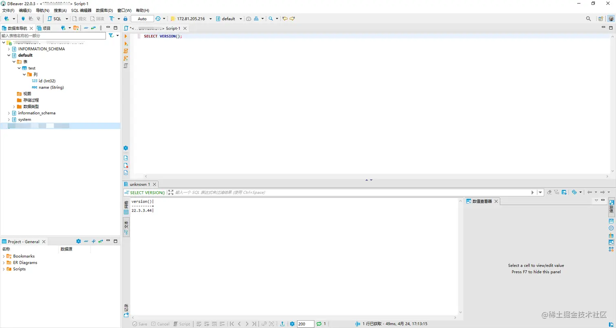Image resolution: width=616 pixels, height=328 pixels.
Task: Click the dashboard gauge icon in toolbar
Action: (249, 19)
